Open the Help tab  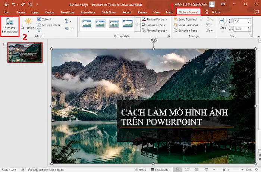[x=169, y=12]
